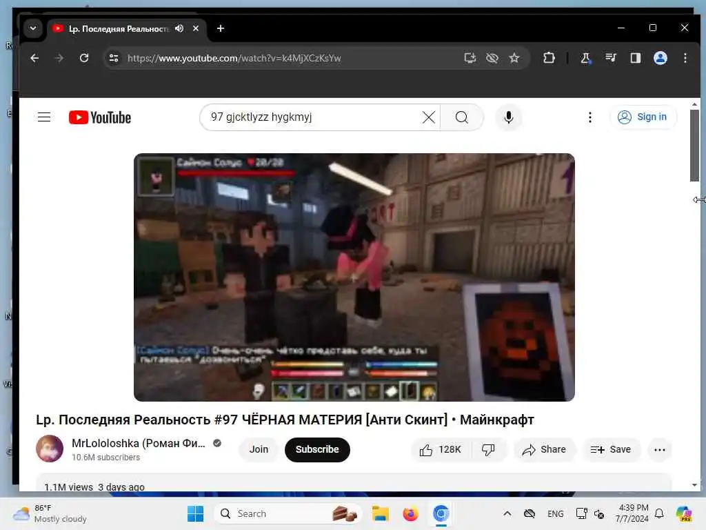Dislike this video
Image resolution: width=706 pixels, height=530 pixels.
click(489, 450)
